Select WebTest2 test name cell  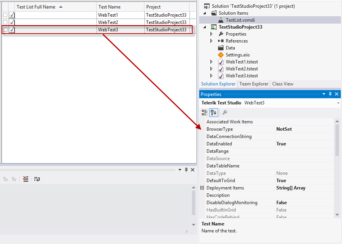[120, 22]
